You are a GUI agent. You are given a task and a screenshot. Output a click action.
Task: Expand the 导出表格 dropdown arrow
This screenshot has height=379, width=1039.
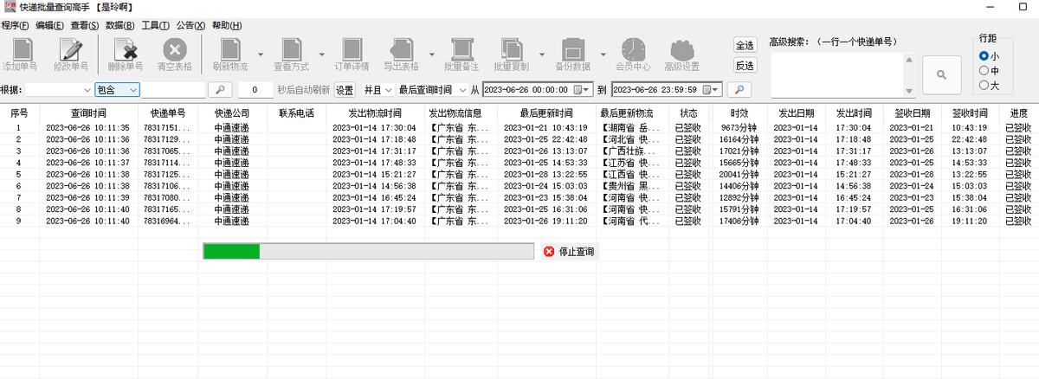(x=431, y=55)
